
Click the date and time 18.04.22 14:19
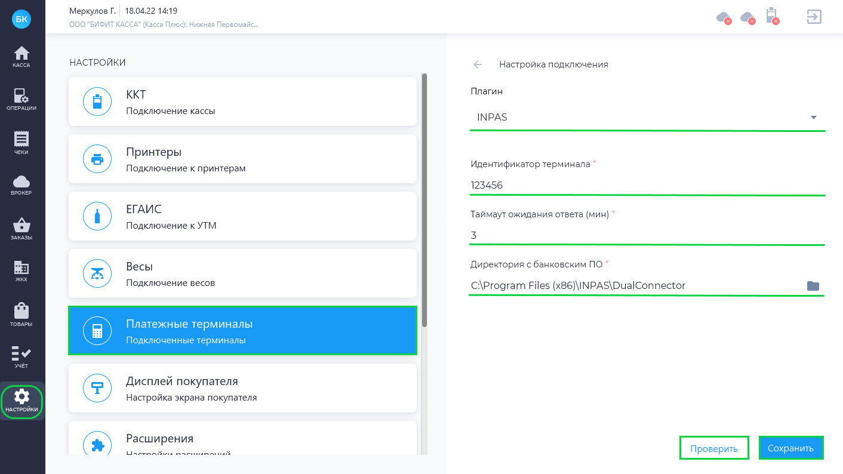point(151,11)
